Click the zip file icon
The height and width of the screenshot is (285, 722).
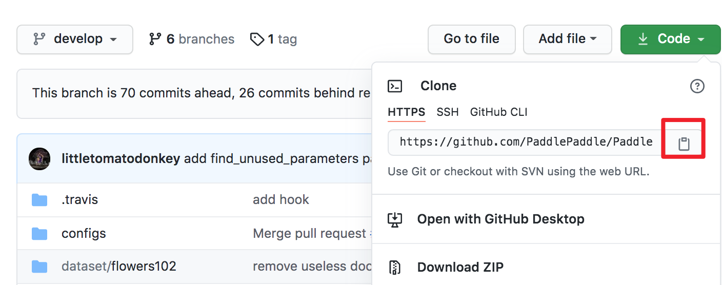pyautogui.click(x=395, y=268)
